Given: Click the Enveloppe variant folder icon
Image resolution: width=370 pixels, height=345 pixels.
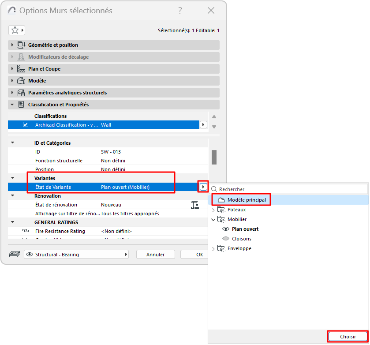Looking at the screenshot, I should point(221,248).
